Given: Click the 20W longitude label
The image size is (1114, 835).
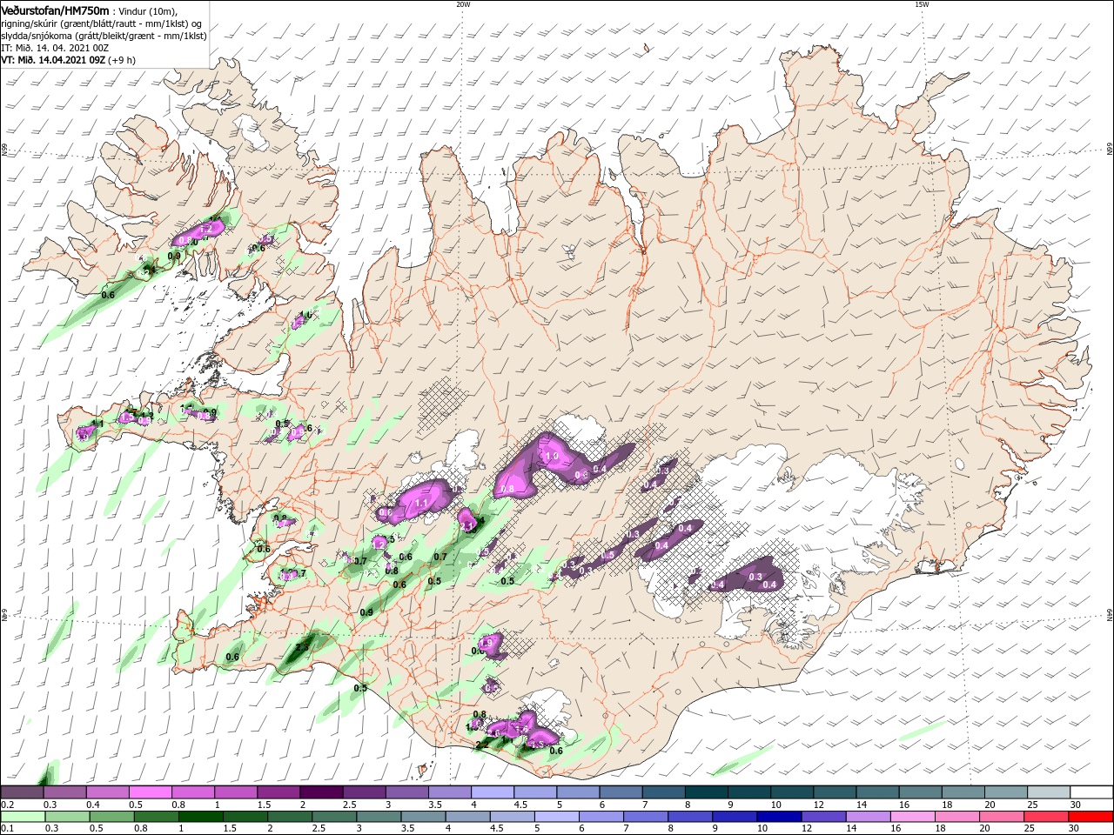Looking at the screenshot, I should [x=463, y=4].
